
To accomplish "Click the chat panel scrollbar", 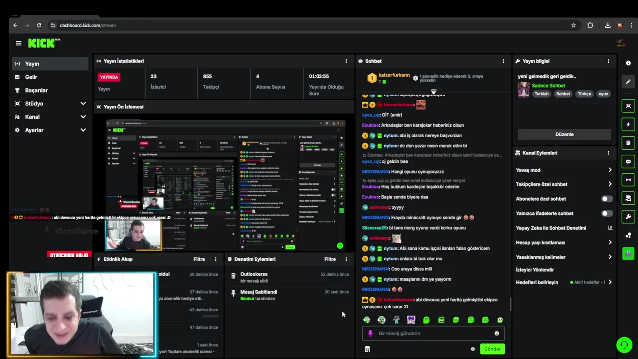I will pyautogui.click(x=510, y=303).
